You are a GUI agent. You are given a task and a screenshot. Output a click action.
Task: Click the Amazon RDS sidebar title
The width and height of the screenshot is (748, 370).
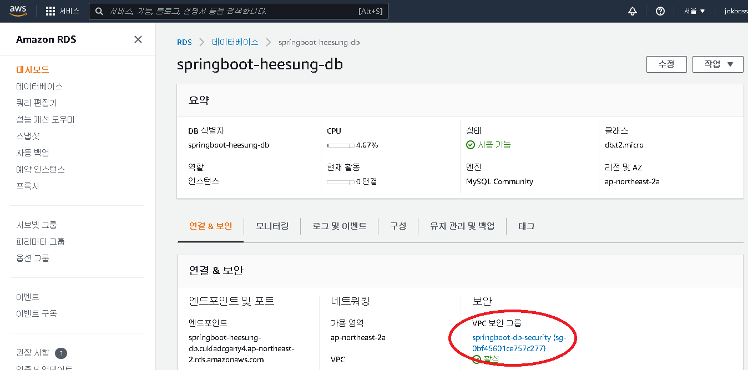46,39
